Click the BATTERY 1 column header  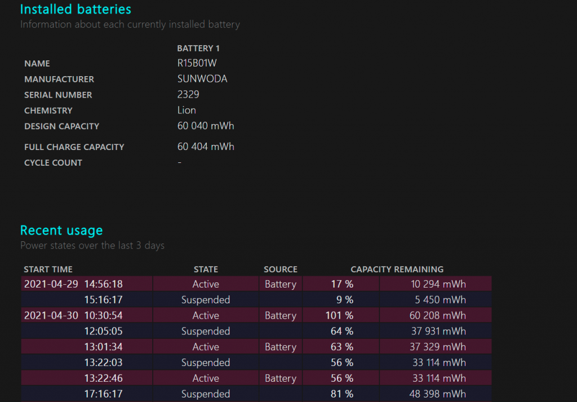click(x=198, y=48)
